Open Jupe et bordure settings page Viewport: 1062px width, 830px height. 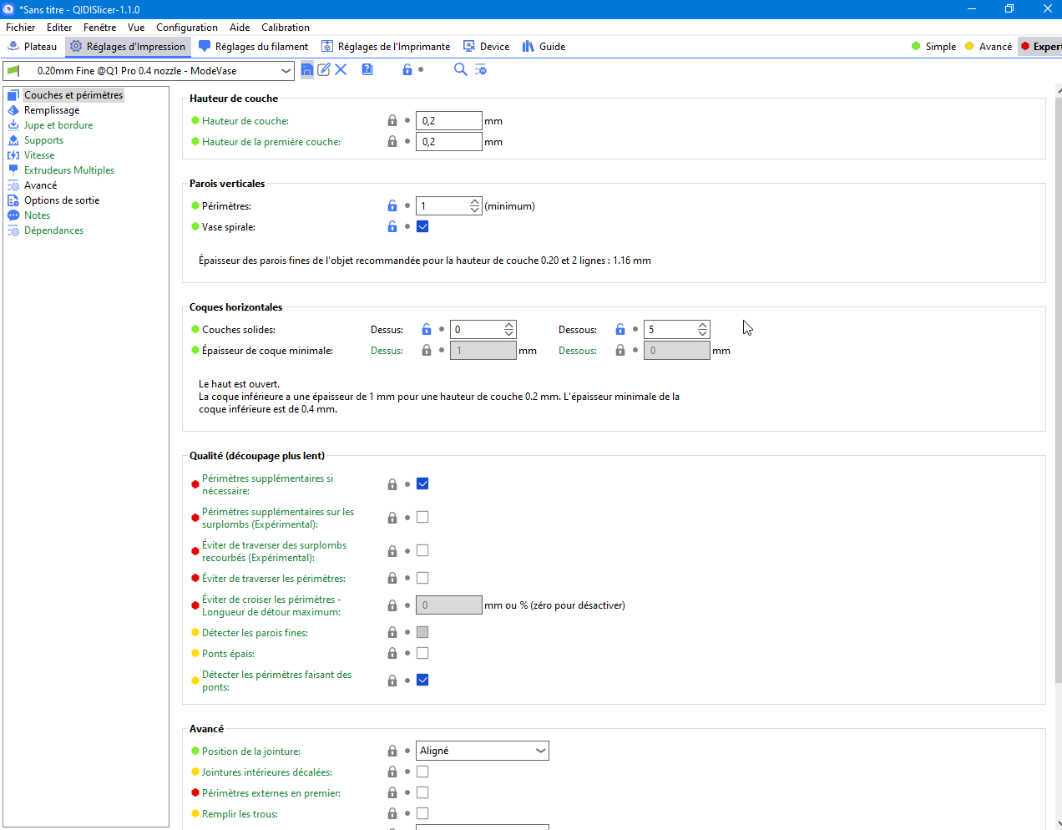click(x=58, y=125)
